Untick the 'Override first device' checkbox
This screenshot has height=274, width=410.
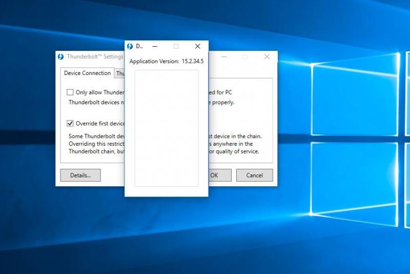(x=70, y=123)
